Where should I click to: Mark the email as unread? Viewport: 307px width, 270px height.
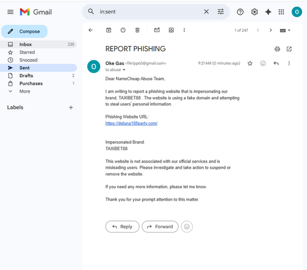pyautogui.click(x=157, y=30)
